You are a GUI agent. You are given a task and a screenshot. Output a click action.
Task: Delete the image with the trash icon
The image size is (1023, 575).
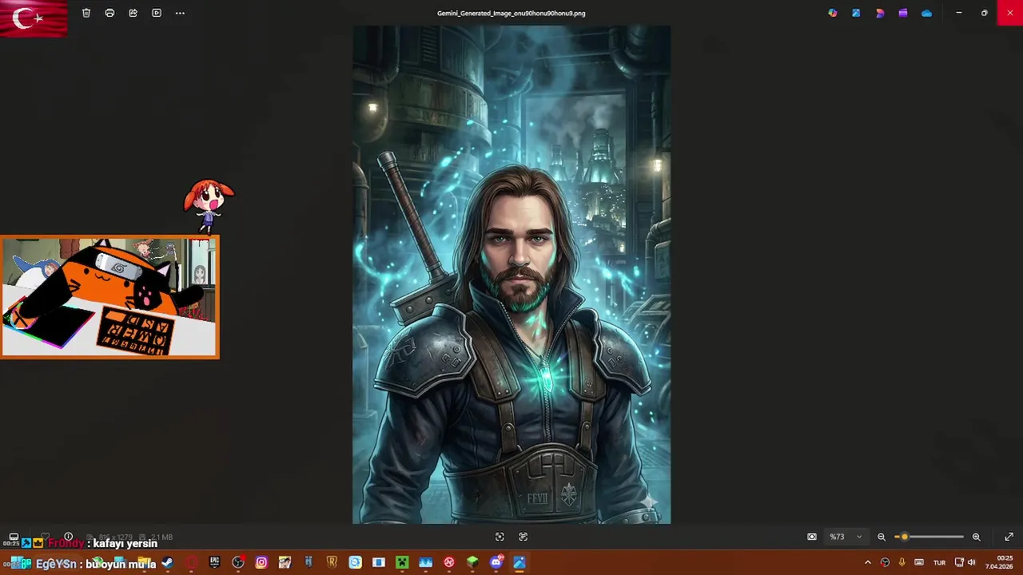[86, 13]
